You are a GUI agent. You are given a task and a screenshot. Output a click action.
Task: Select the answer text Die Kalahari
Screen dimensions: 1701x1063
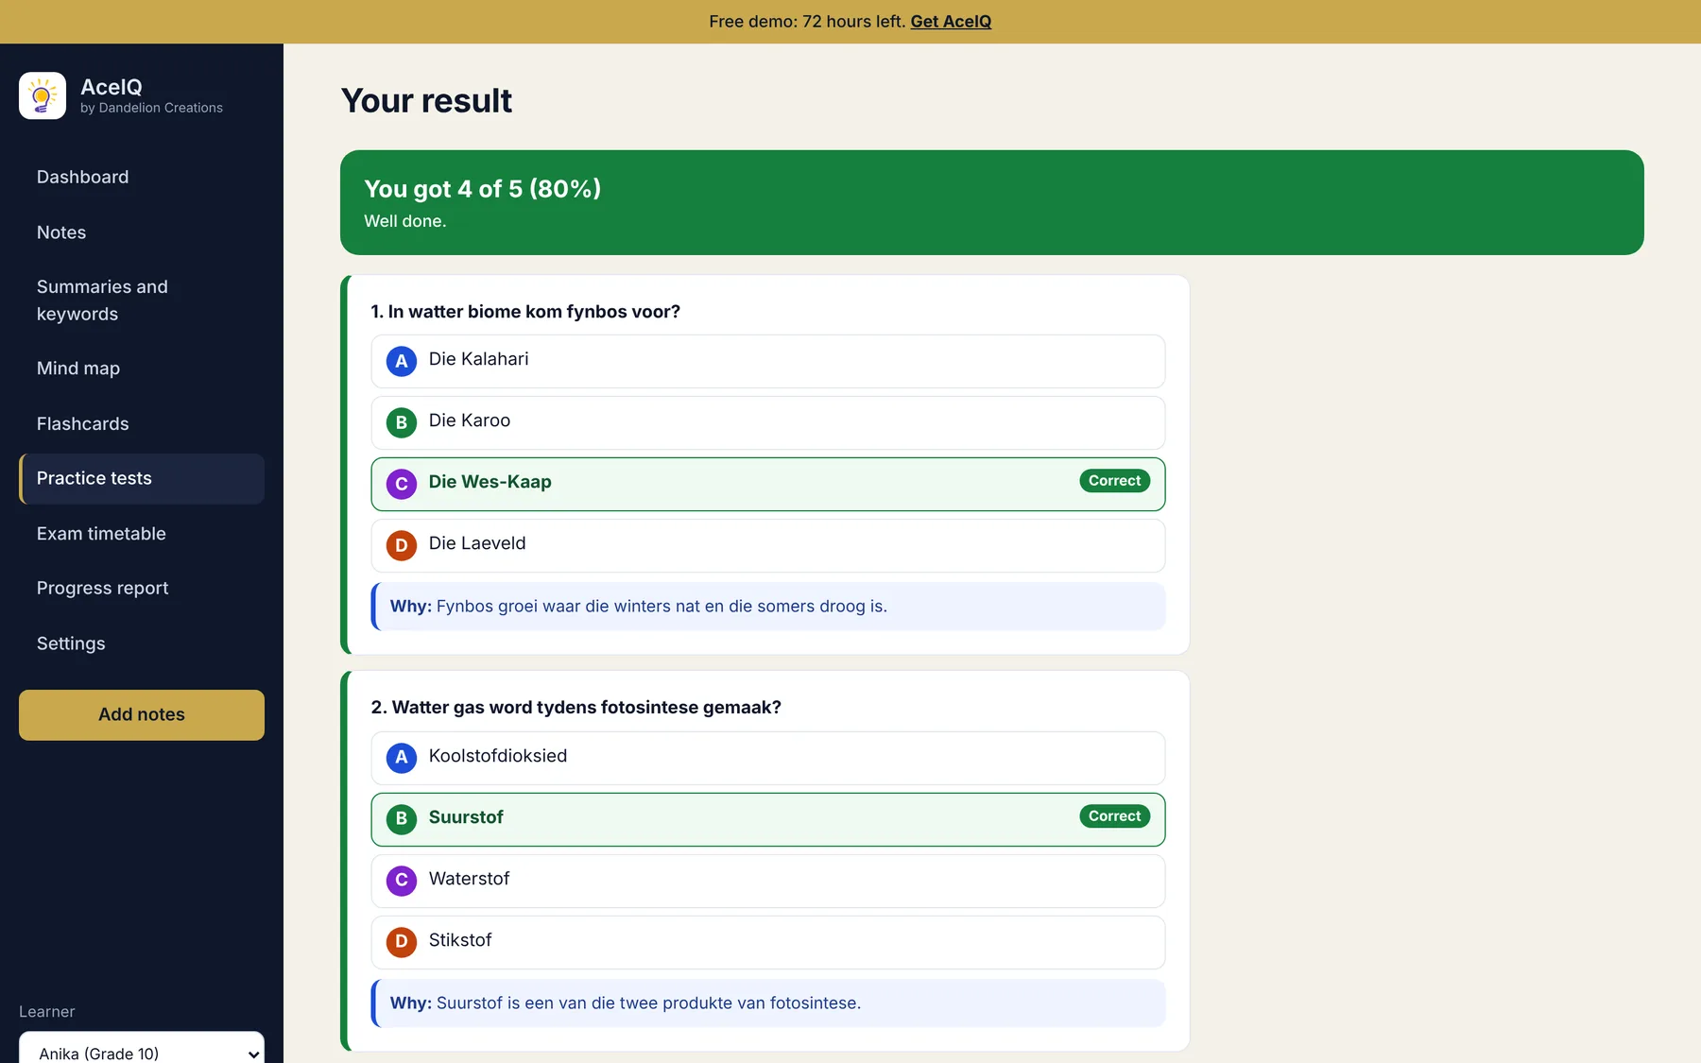click(478, 359)
